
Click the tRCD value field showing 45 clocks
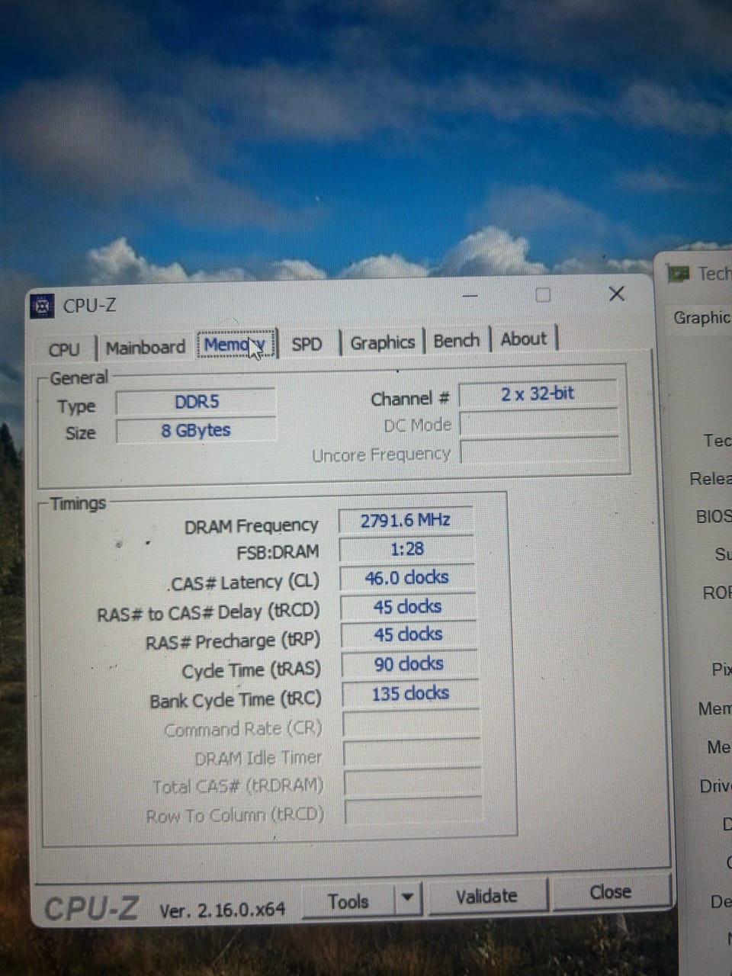point(408,607)
